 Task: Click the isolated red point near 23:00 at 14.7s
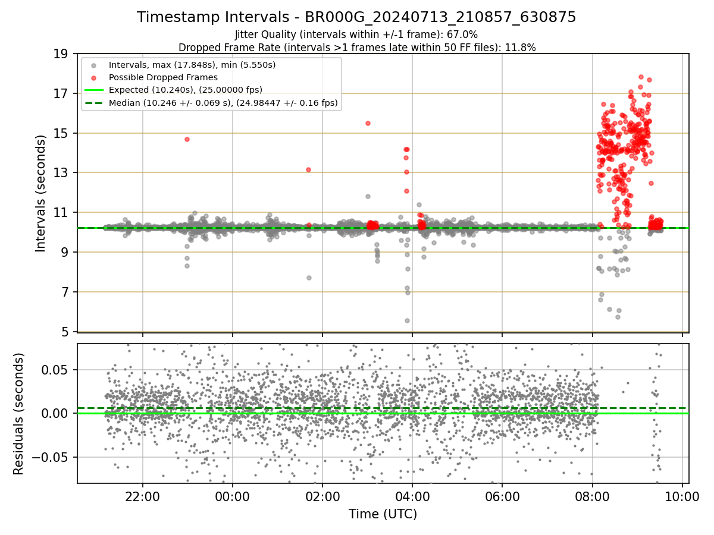(187, 139)
